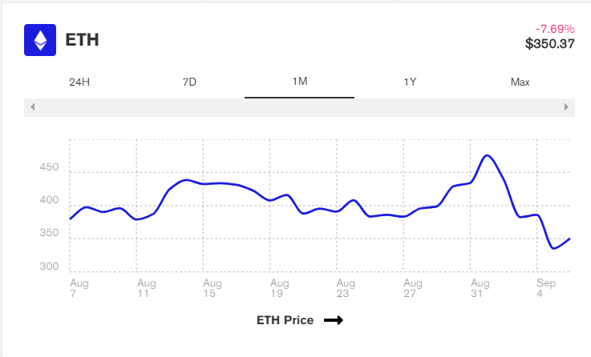Viewport: 591px width, 357px height.
Task: Click the 450 price axis label
Action: click(x=49, y=168)
